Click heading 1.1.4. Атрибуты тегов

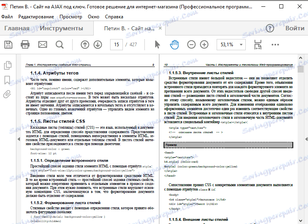[x=54, y=73]
